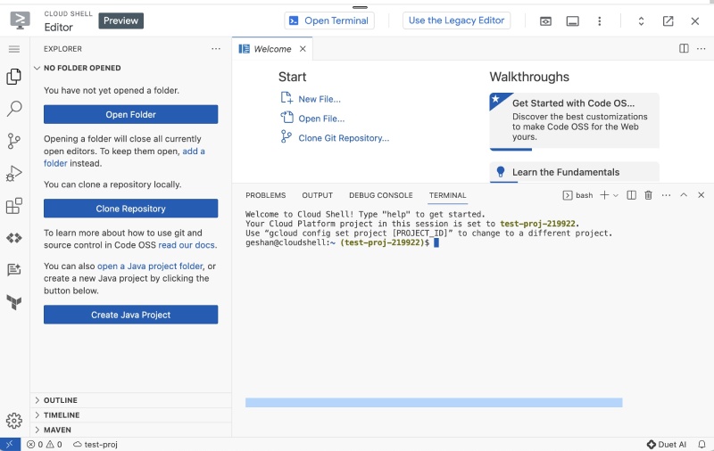
Task: Open Get Started with Code OSS walkthrough
Action: (574, 120)
